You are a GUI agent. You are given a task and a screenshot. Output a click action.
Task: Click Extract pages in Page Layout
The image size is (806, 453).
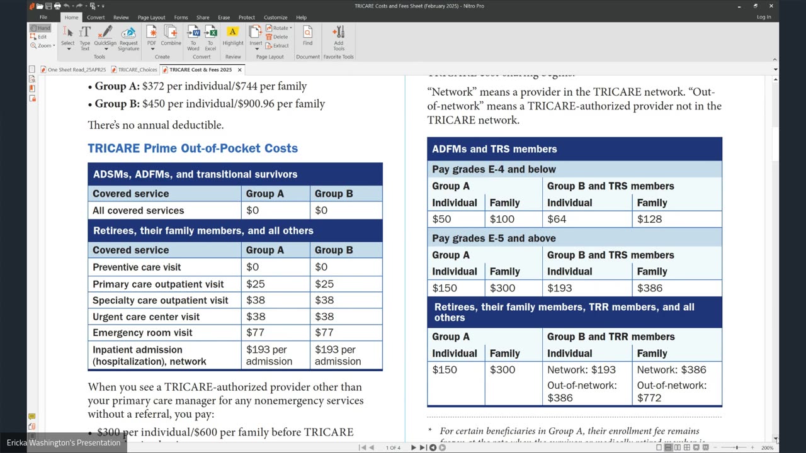[278, 46]
